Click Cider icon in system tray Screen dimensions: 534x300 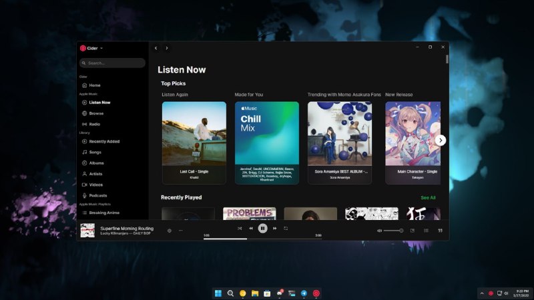tap(491, 293)
